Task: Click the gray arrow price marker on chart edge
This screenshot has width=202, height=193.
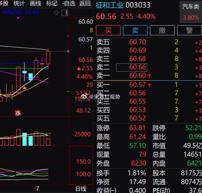Action: (68, 51)
